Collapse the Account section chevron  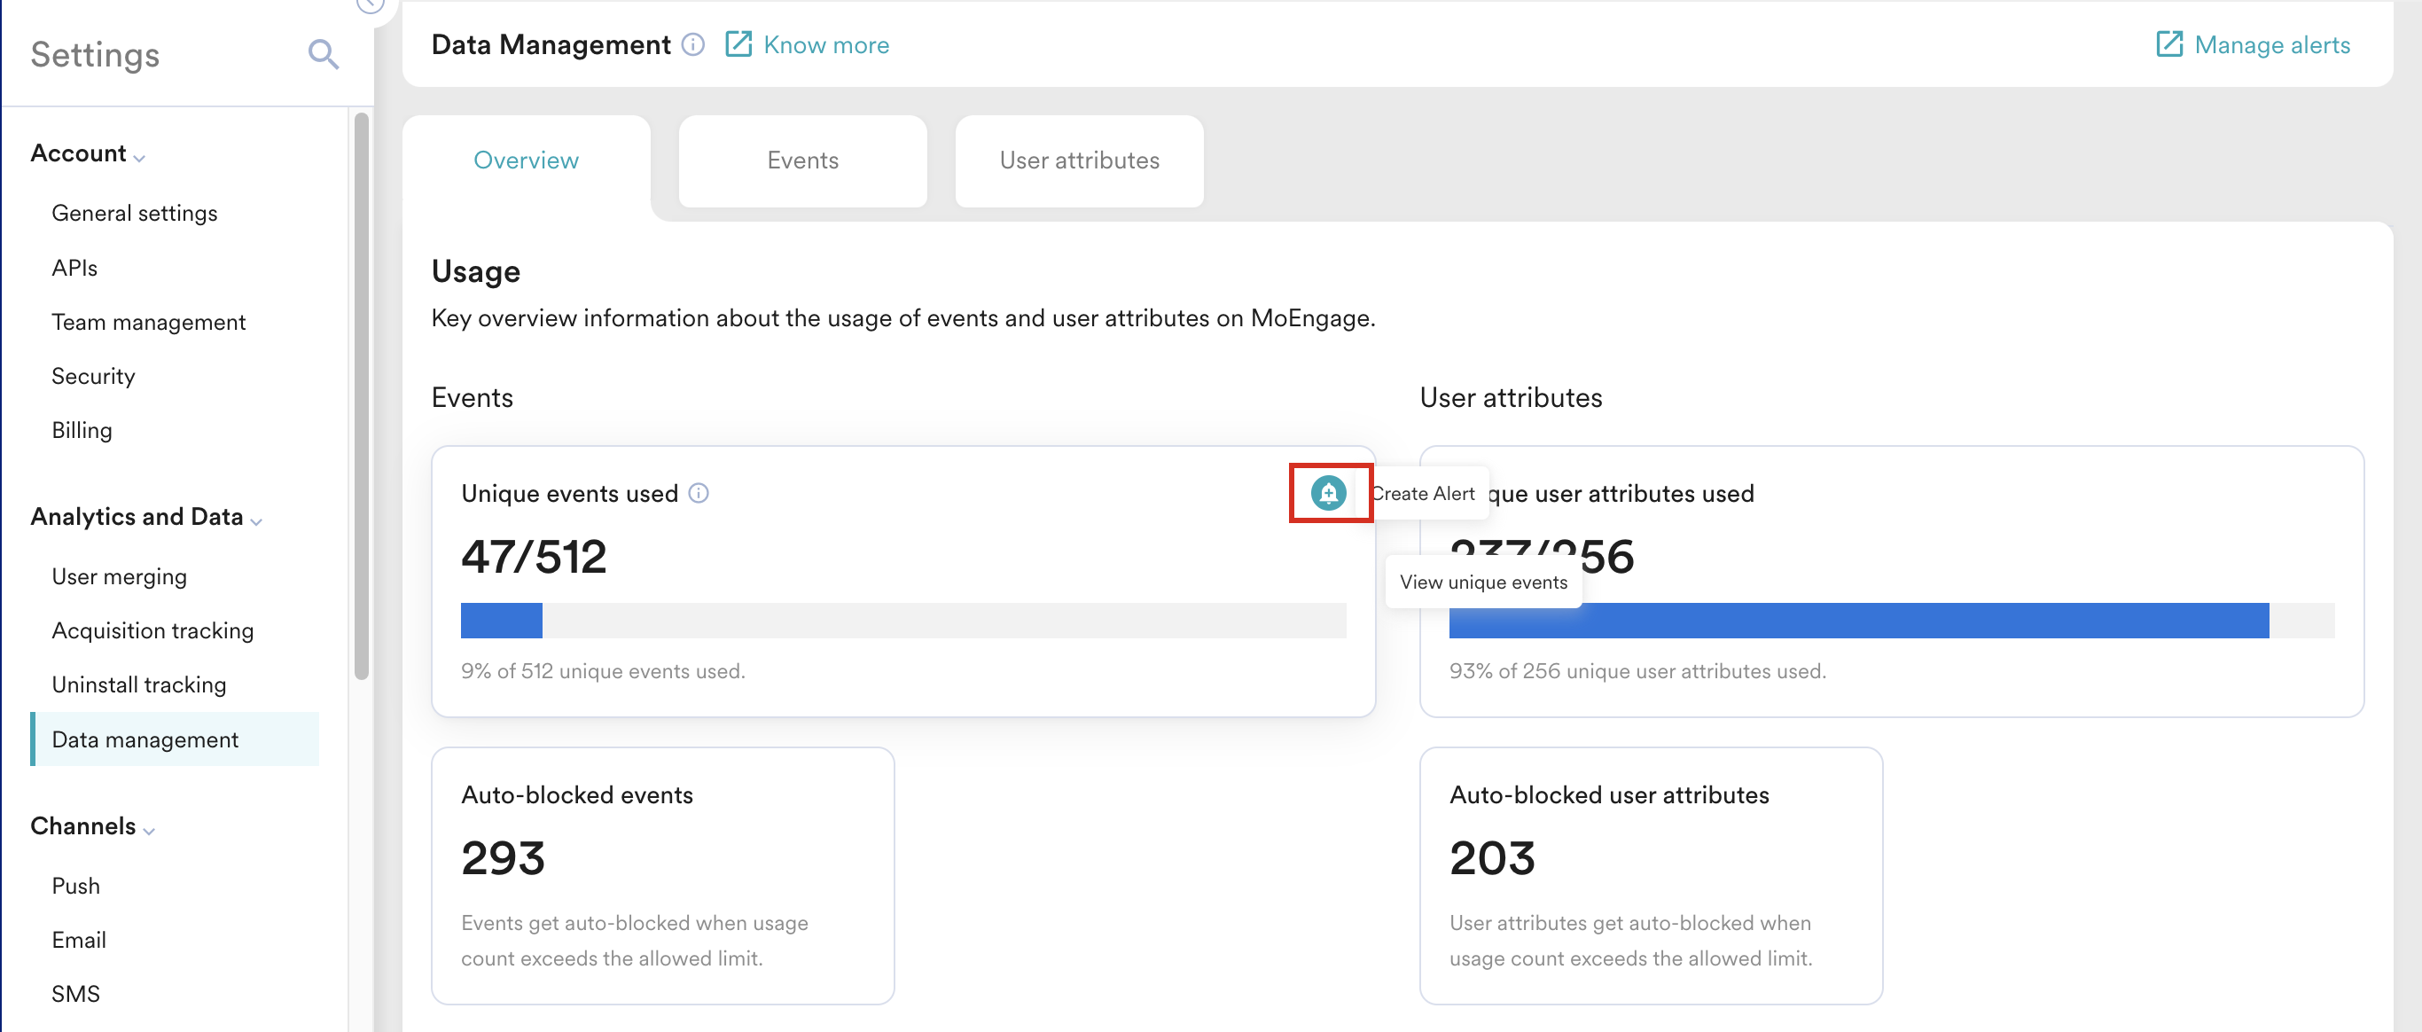coord(139,158)
